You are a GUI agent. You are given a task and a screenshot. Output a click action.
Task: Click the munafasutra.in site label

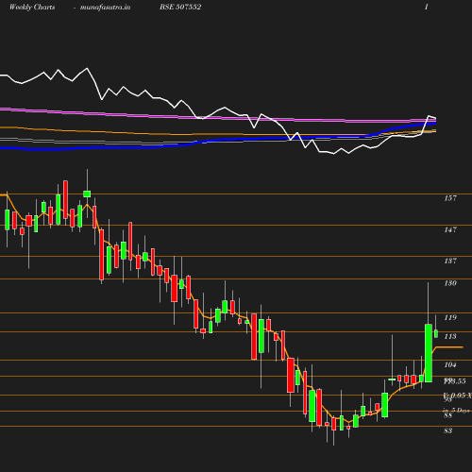pyautogui.click(x=105, y=8)
